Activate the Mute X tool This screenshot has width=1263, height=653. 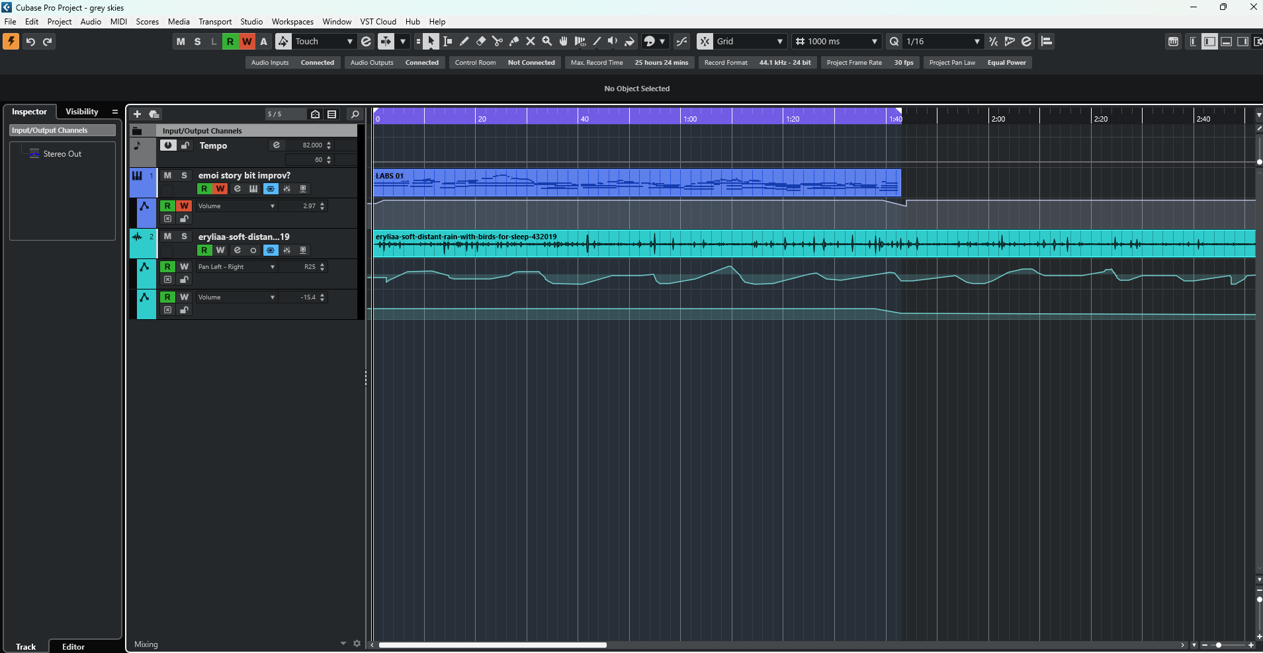pyautogui.click(x=531, y=41)
